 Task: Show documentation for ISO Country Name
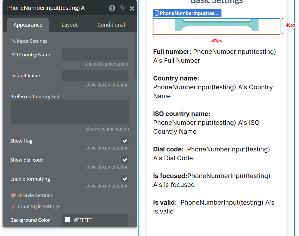107,64
